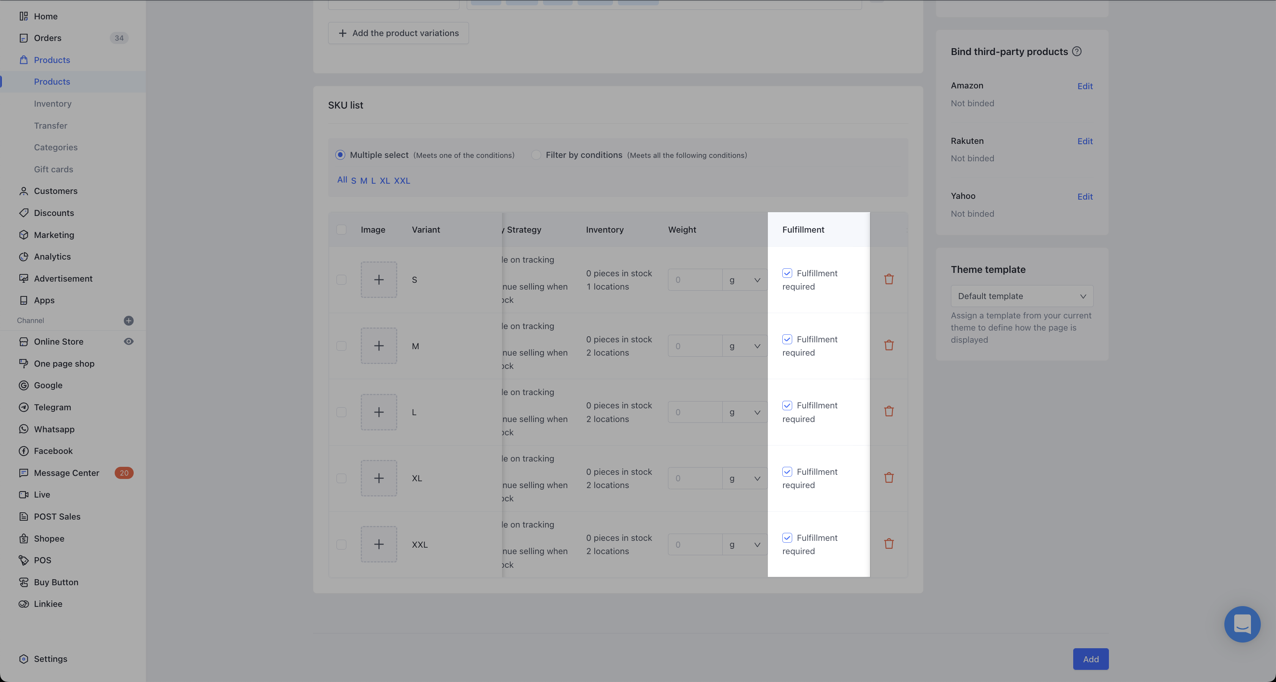Delete the S variant row
1276x682 pixels.
pyautogui.click(x=889, y=279)
